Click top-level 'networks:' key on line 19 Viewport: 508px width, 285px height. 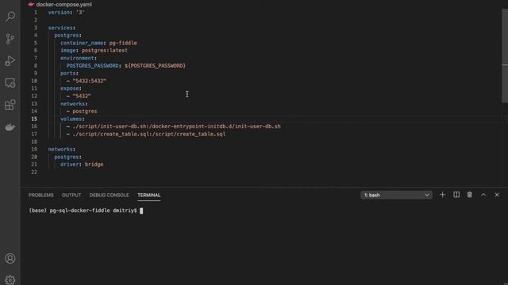[x=62, y=150]
